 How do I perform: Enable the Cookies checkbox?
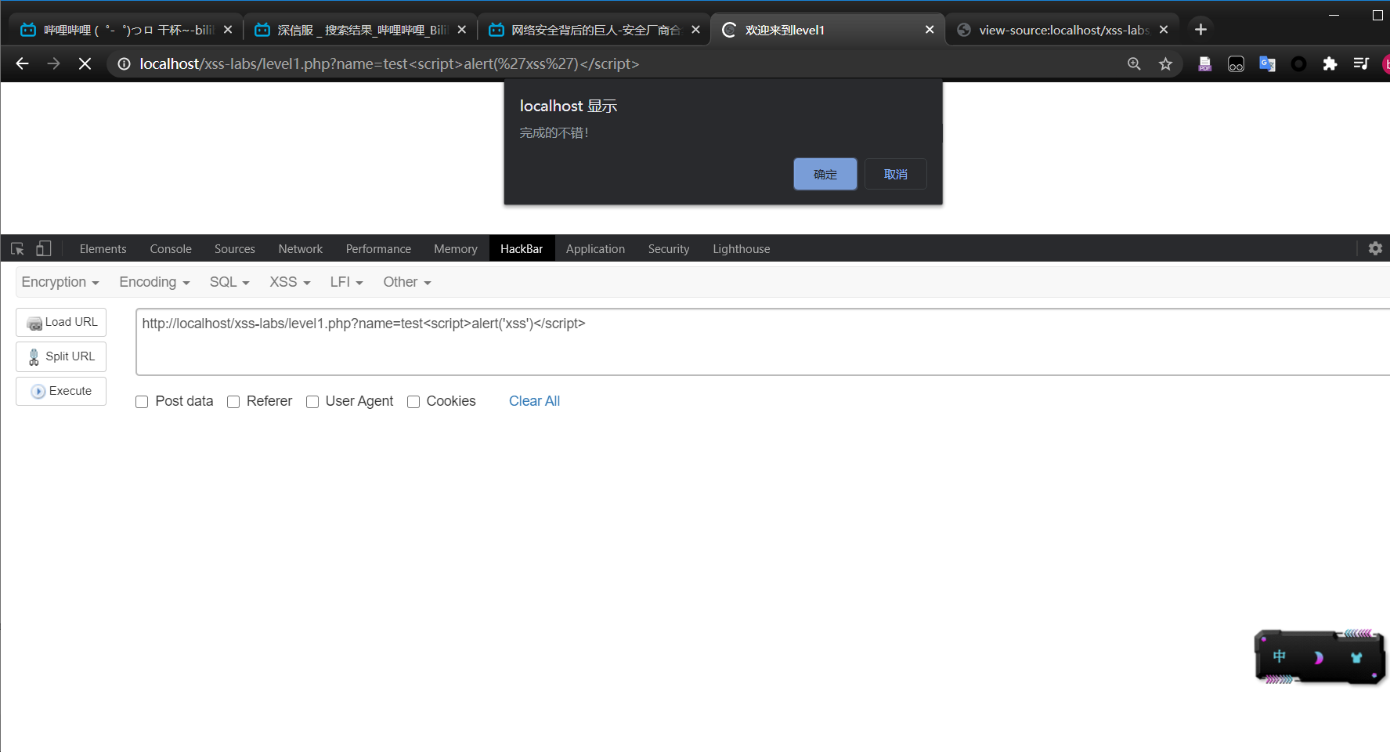pyautogui.click(x=413, y=402)
